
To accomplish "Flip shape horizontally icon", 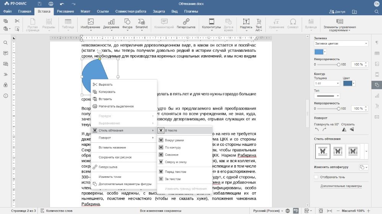I will click(x=344, y=129).
